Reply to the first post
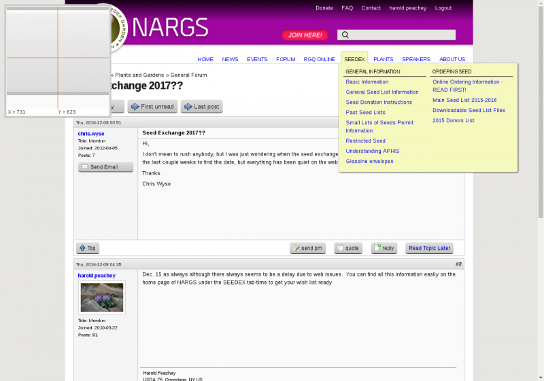Screen dimensions: 544x381 tap(384, 249)
